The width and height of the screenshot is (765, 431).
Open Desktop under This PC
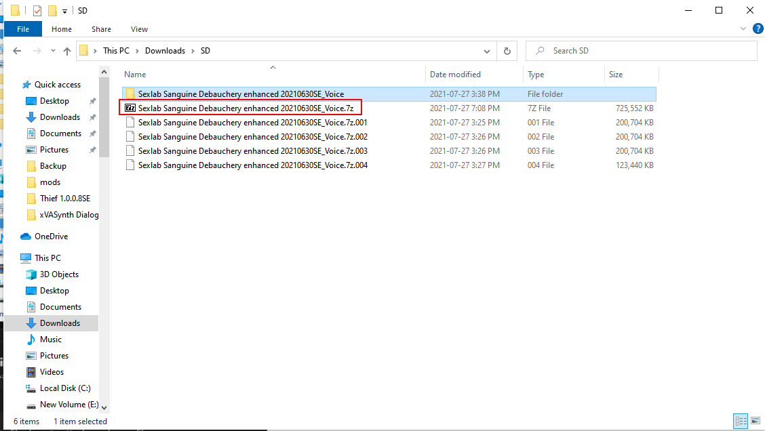[x=54, y=291]
